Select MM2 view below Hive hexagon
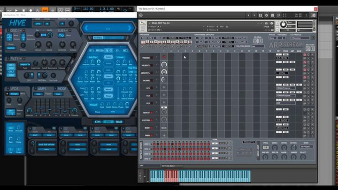This screenshot has height=190, width=338. (119, 122)
